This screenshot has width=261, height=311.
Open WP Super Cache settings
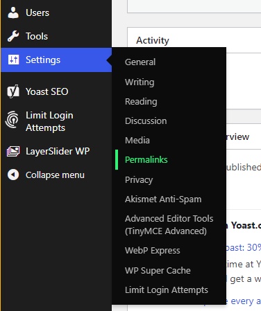coord(158,270)
